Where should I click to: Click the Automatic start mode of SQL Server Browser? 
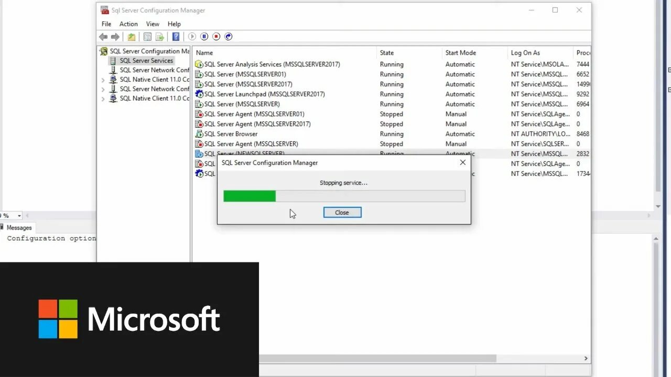tap(460, 134)
